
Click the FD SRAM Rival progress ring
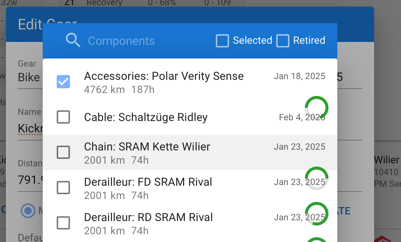317,178
